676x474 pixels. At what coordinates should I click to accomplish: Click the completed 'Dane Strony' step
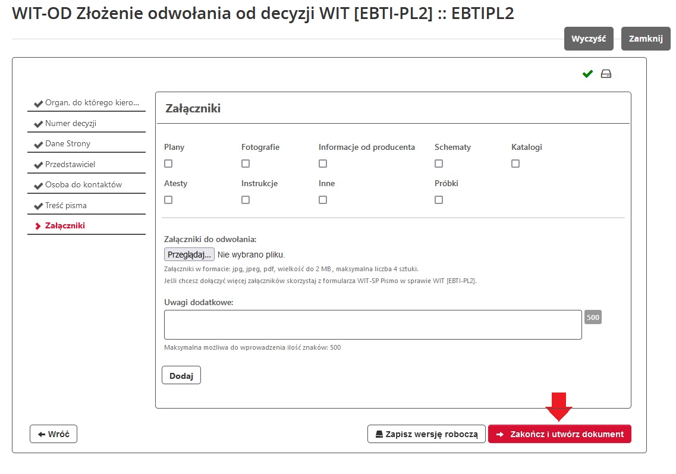[66, 143]
